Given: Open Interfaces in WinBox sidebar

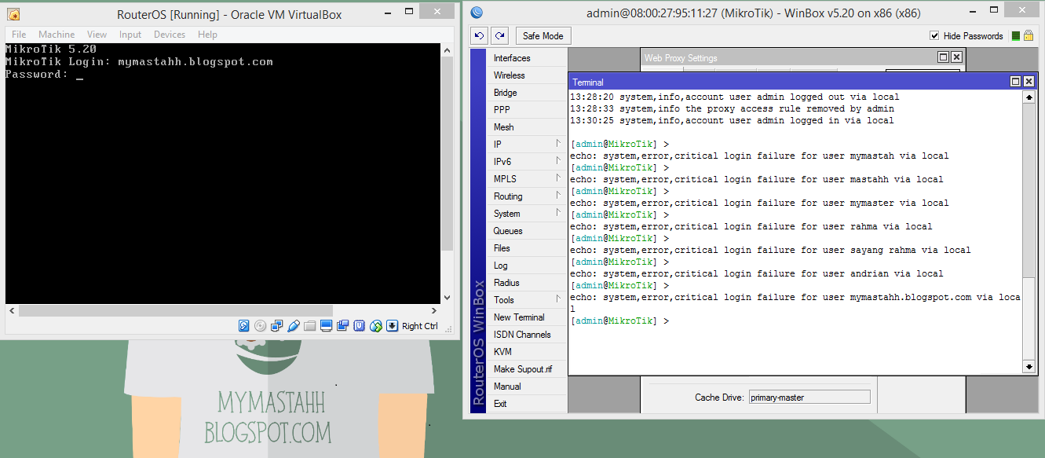Looking at the screenshot, I should [x=527, y=58].
